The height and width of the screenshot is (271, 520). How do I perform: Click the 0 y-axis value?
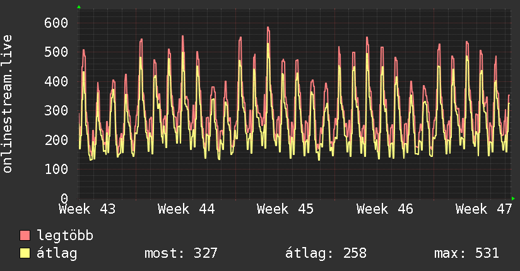click(x=64, y=199)
